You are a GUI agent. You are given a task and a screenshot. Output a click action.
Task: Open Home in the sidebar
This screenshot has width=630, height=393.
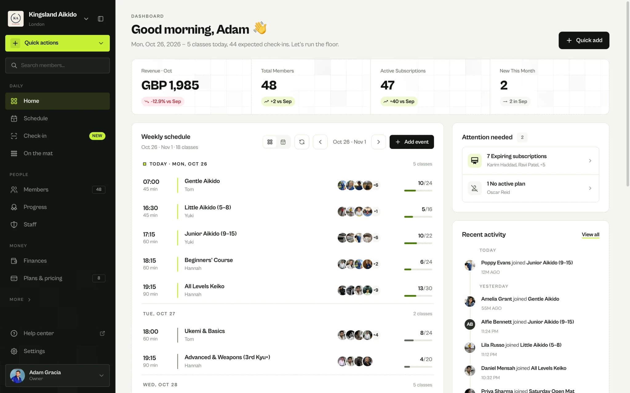(58, 101)
